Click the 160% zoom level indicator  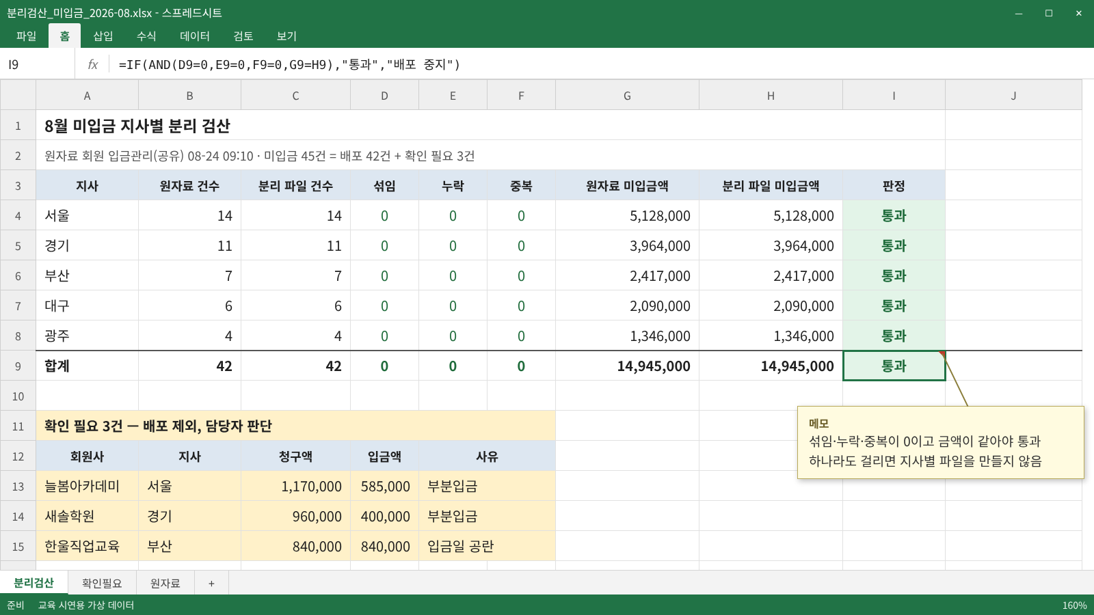1074,605
